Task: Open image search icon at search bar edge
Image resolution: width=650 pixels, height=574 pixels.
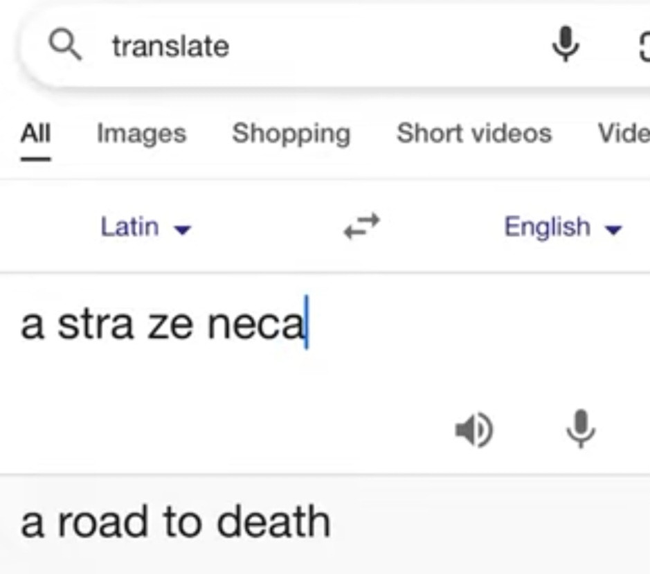Action: point(643,46)
